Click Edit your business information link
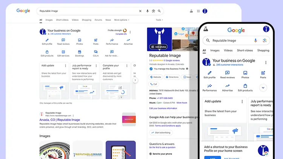Viewport: 283px width, 159px height. pyautogui.click(x=163, y=109)
